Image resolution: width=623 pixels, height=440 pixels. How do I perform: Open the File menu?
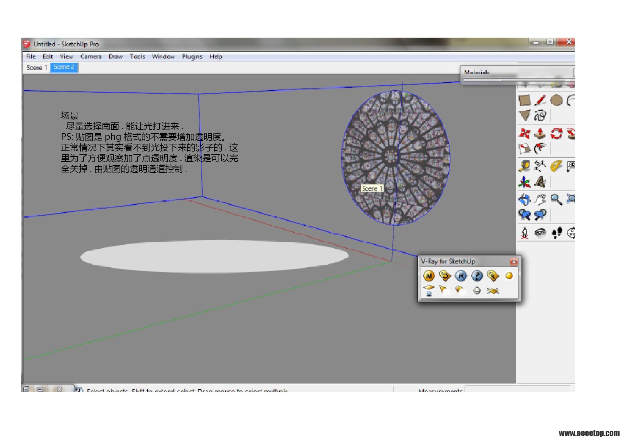[x=31, y=56]
